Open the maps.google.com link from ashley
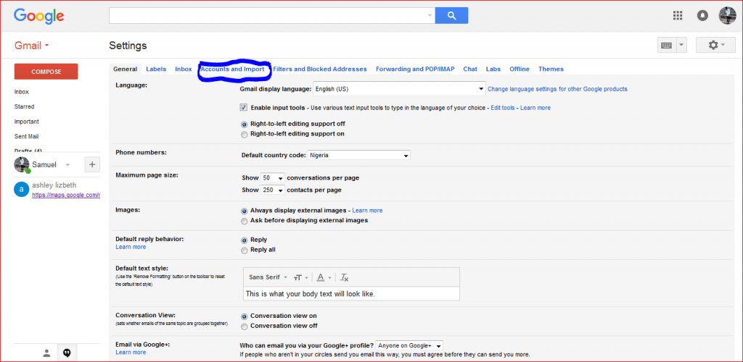743x362 pixels. [x=66, y=195]
